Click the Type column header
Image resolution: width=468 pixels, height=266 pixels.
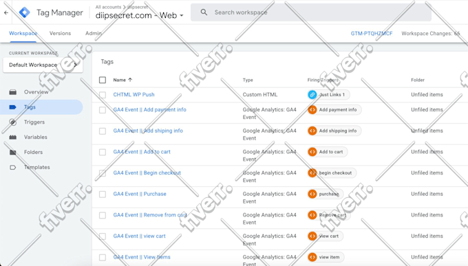point(248,80)
